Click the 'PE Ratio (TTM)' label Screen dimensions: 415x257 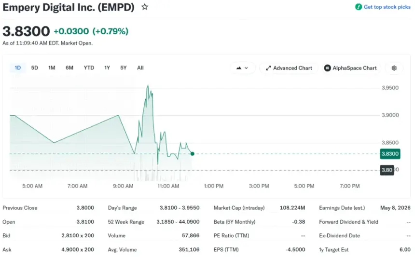pyautogui.click(x=231, y=236)
